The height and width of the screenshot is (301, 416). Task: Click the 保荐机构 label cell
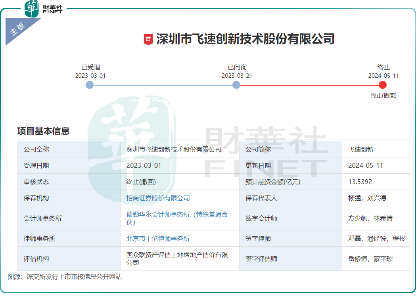point(69,198)
